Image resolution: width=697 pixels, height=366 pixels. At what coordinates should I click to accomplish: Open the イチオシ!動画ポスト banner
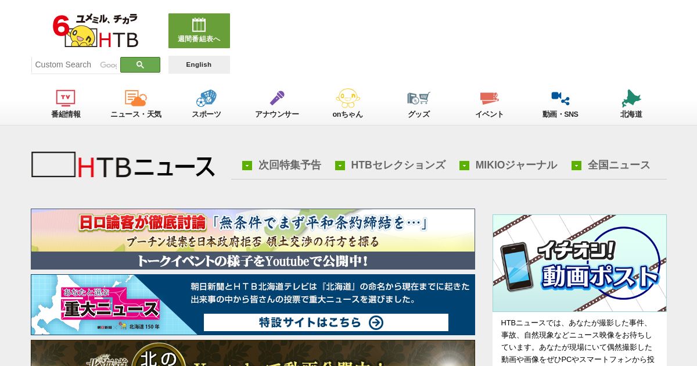click(580, 263)
